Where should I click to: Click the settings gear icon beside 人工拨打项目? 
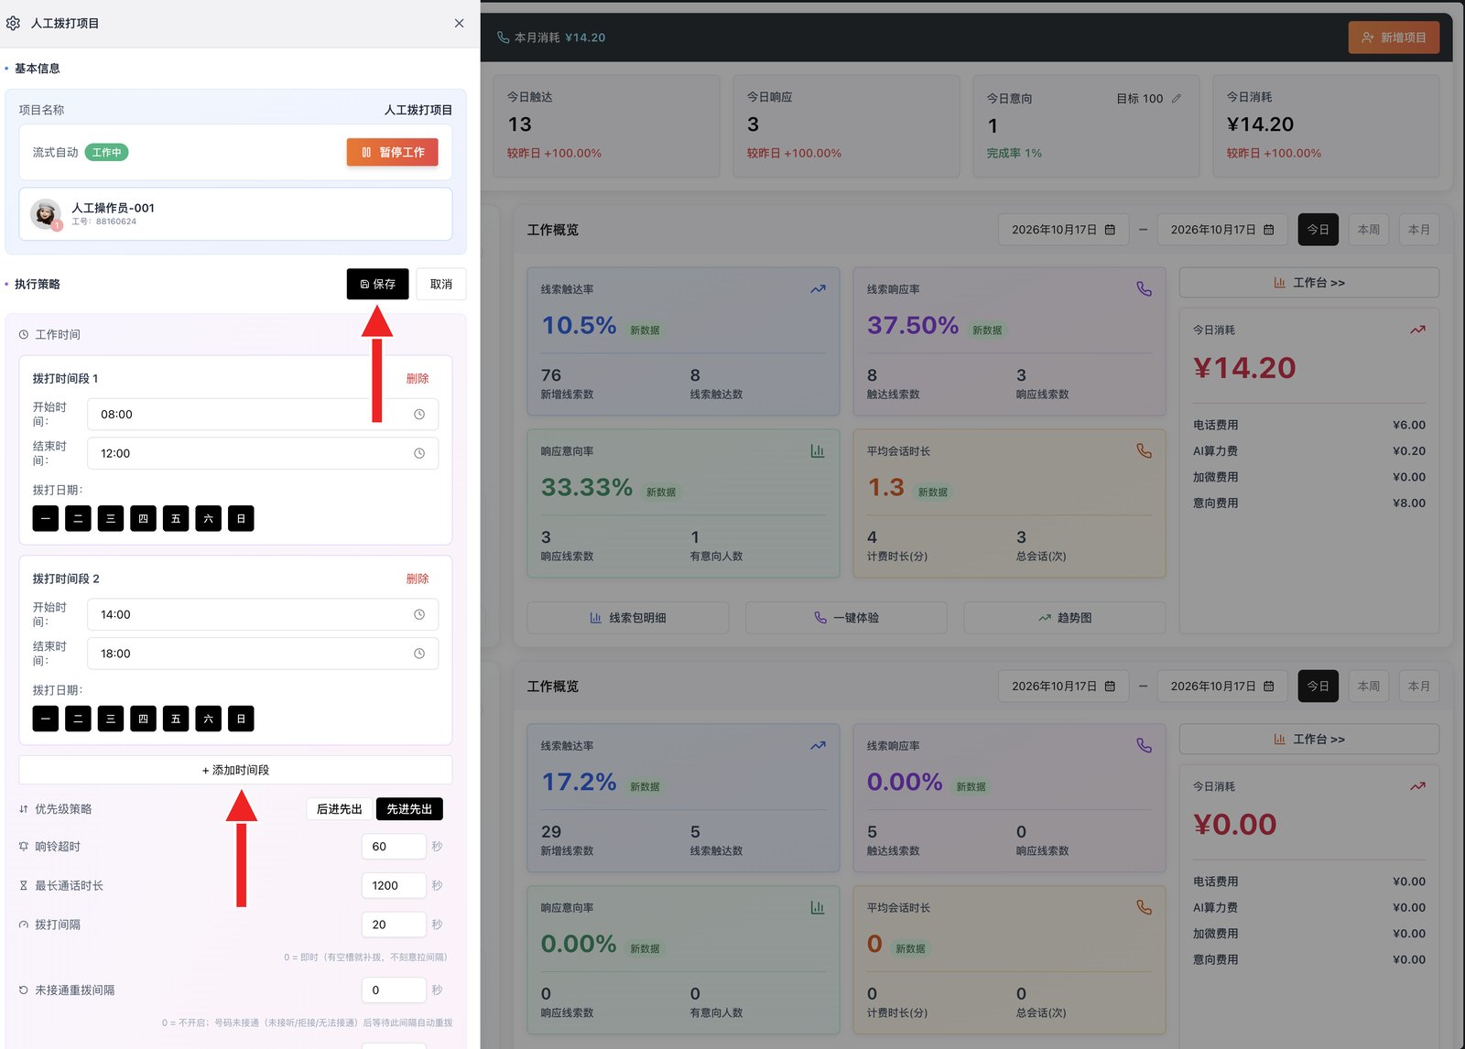coord(13,23)
